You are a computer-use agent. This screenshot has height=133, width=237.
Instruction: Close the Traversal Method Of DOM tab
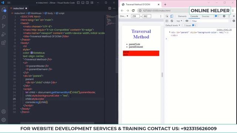(158, 4)
